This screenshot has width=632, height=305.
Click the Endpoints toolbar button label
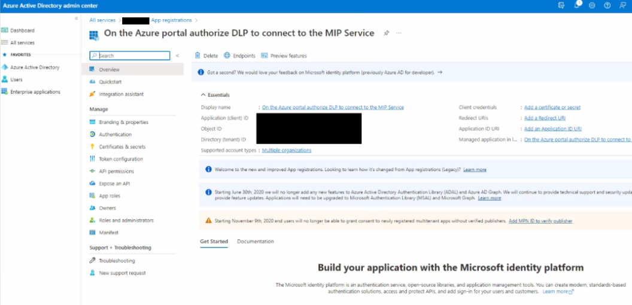(x=244, y=56)
